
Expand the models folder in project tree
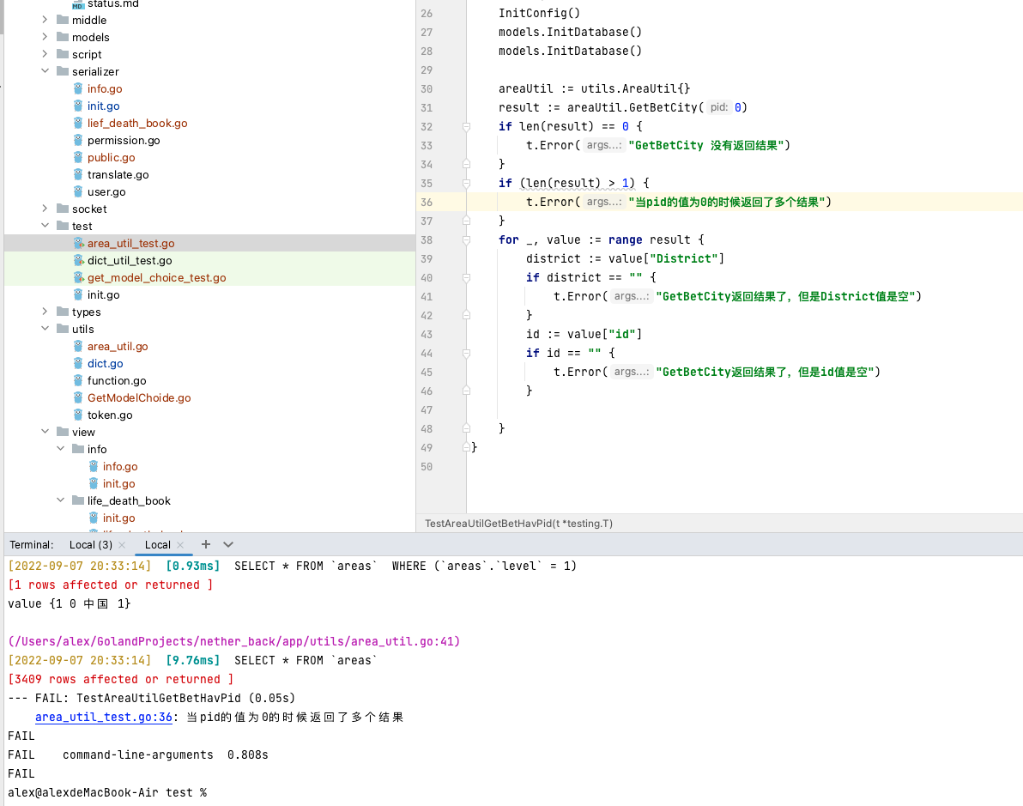pos(45,37)
